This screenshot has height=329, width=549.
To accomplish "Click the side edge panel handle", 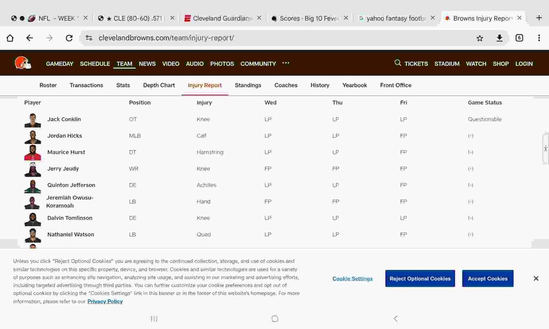I will coord(546,149).
